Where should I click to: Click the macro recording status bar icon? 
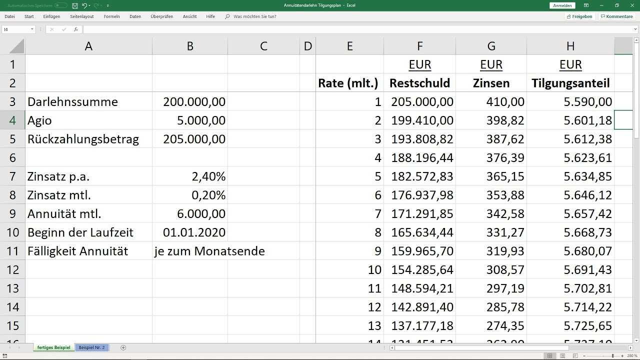(x=4, y=355)
